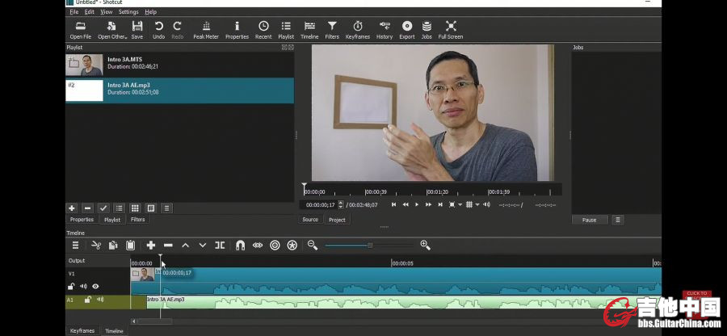Viewport: 727px width, 336px height.
Task: Click the Save toolbar icon
Action: click(137, 30)
